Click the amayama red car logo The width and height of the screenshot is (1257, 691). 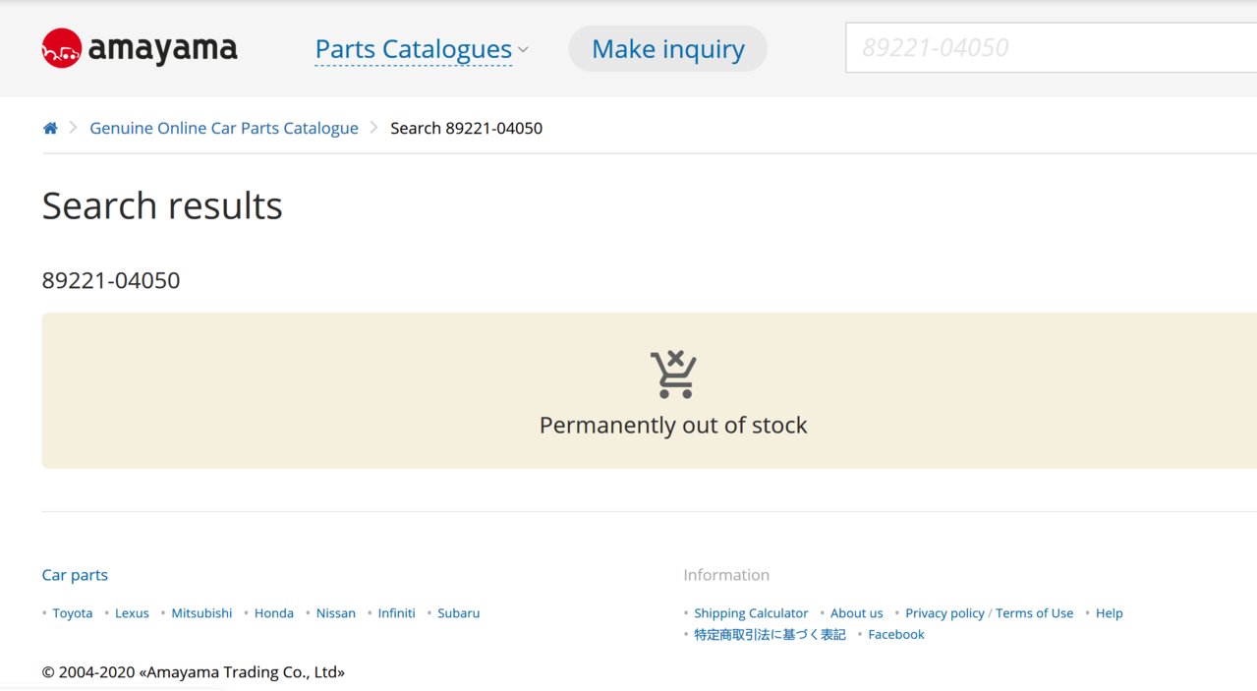point(61,48)
